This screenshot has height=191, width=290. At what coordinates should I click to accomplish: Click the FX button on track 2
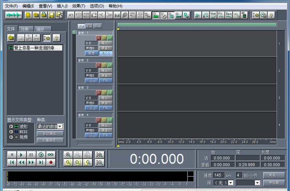pos(106,81)
